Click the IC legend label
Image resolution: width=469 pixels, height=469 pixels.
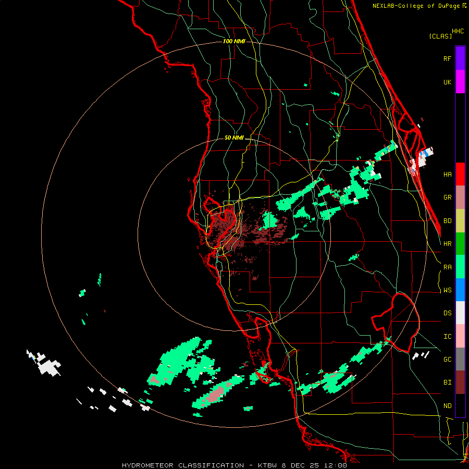(x=447, y=337)
